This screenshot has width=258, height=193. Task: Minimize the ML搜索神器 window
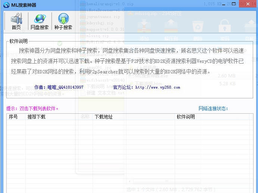(223, 4)
